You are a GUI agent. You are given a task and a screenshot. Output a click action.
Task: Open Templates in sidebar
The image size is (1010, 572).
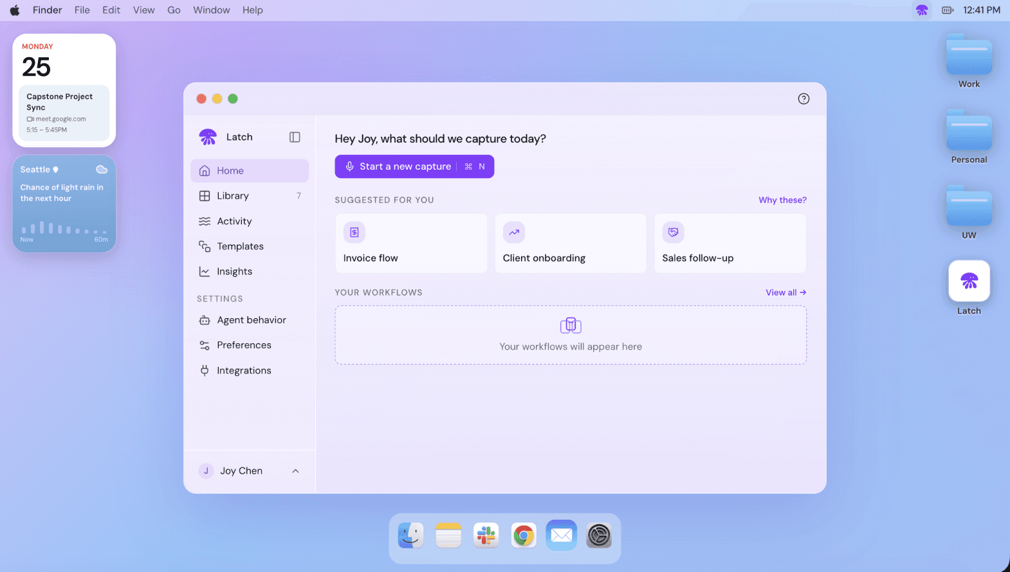250,246
